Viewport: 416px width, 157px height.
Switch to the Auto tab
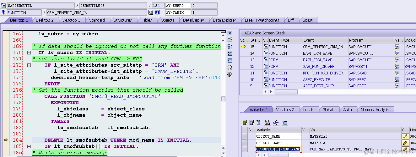(348, 109)
